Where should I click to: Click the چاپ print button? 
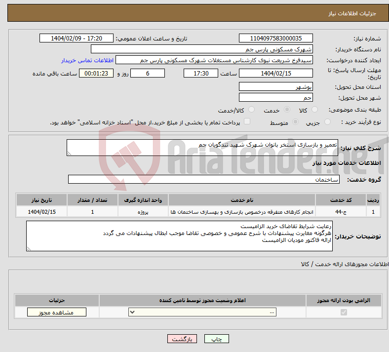click(x=217, y=339)
